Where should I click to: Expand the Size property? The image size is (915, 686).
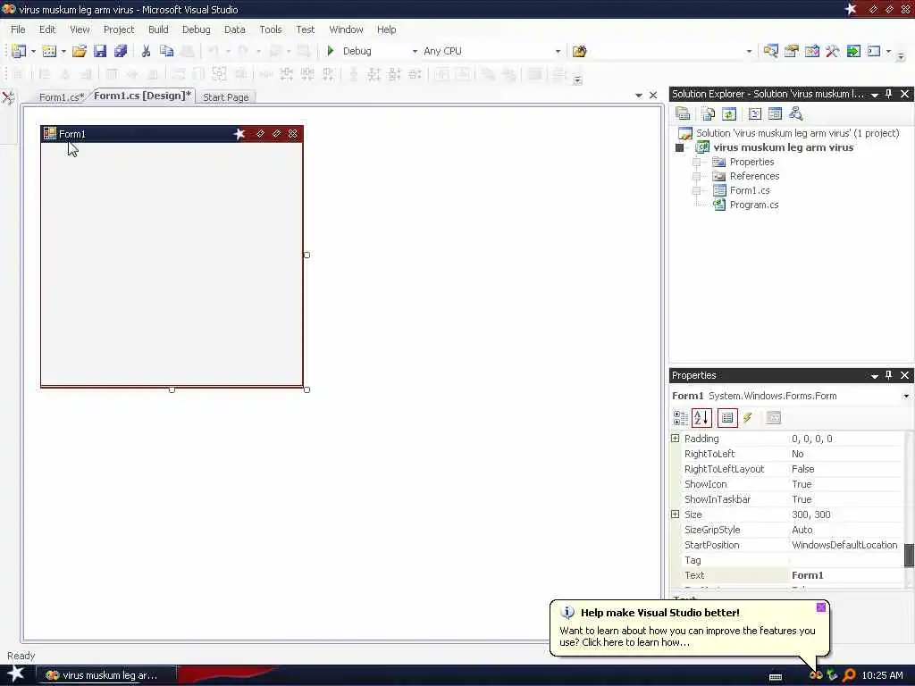(x=676, y=514)
